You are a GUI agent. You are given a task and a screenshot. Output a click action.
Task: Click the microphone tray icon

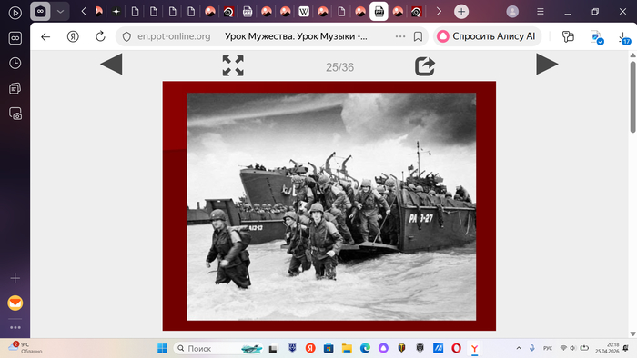pos(532,348)
